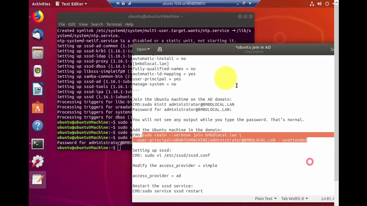Click line manage-system = no

point(154,84)
